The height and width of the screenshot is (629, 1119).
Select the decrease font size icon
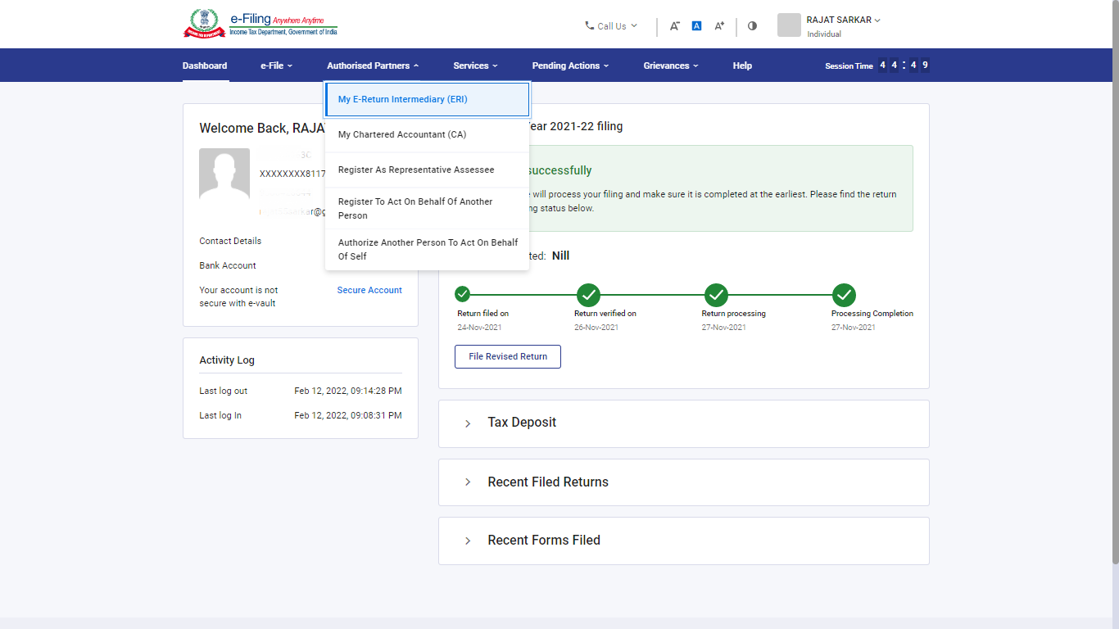[674, 25]
